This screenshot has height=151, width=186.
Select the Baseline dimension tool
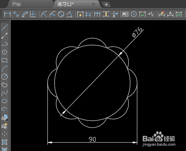[89, 14]
